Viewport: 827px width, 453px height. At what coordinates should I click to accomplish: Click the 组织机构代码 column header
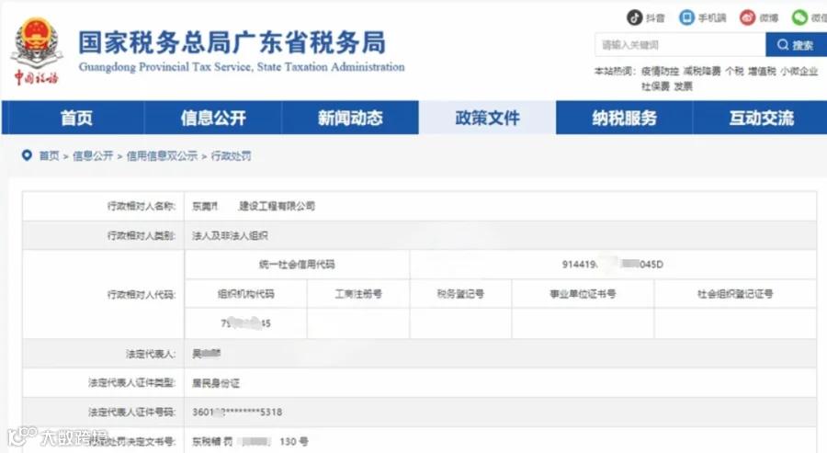pos(245,294)
